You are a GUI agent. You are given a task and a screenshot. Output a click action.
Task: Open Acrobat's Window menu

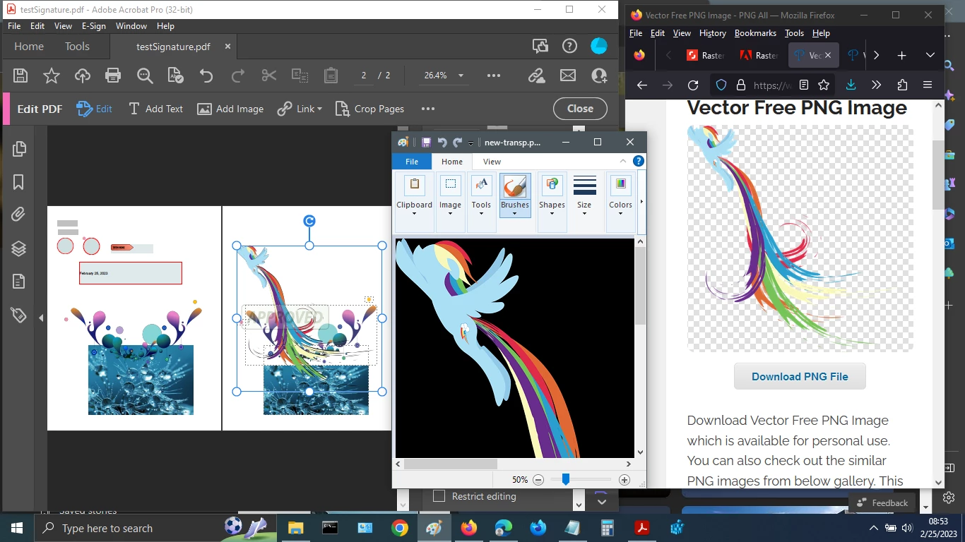pyautogui.click(x=131, y=26)
